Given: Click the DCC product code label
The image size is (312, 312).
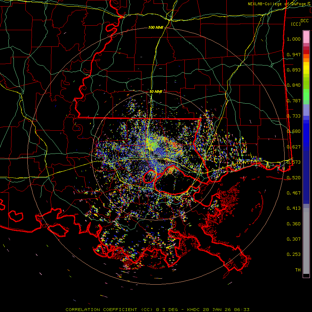Looking at the screenshot, I should click(304, 21).
